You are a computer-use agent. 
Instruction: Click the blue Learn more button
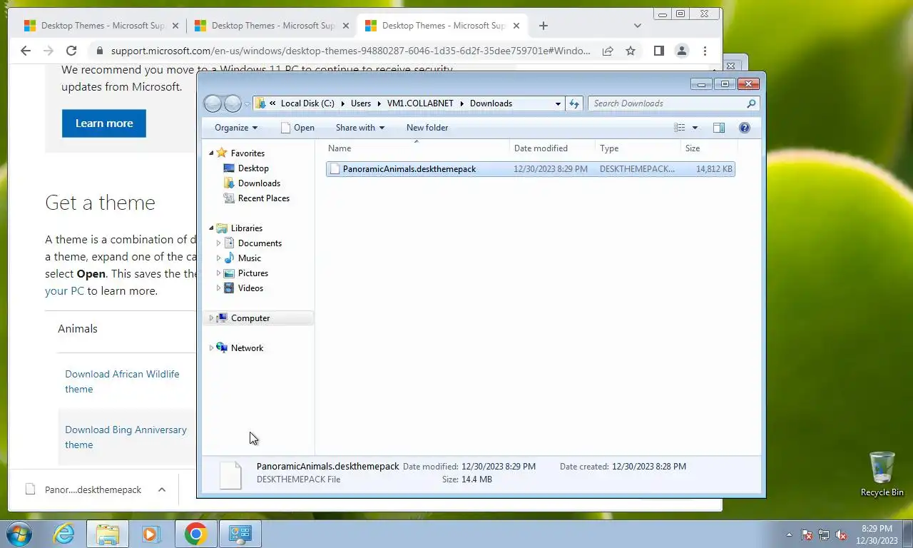point(104,123)
